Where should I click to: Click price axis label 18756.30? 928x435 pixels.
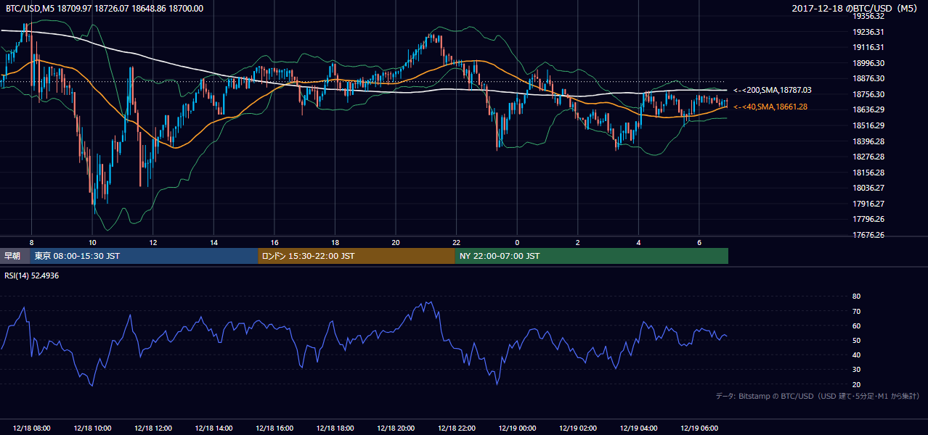point(868,94)
